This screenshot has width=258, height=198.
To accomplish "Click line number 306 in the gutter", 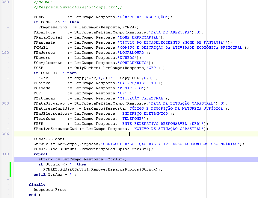I will (5, 134).
